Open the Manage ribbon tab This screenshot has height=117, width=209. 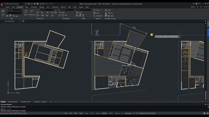click(x=41, y=7)
